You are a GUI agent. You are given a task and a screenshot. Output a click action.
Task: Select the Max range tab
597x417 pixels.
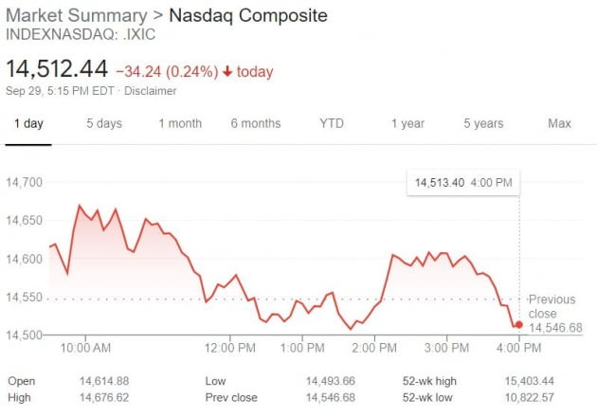(x=559, y=123)
